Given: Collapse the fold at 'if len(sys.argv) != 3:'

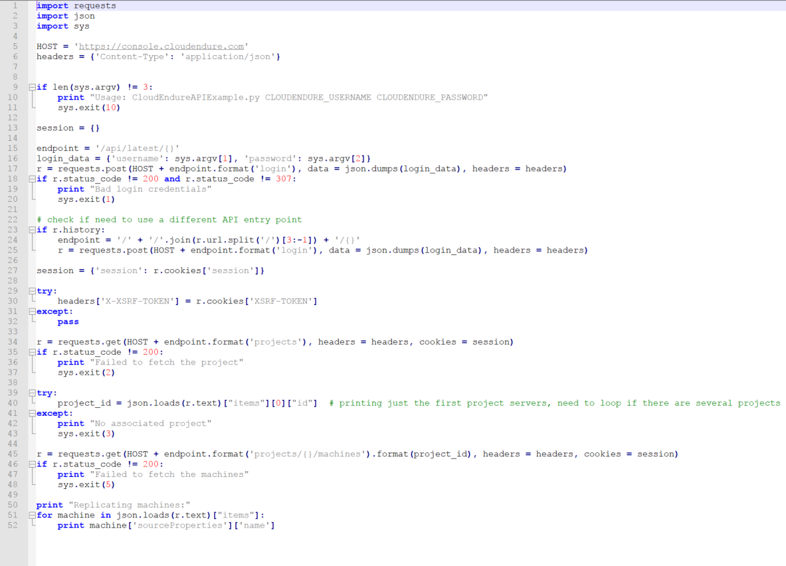Looking at the screenshot, I should [x=32, y=87].
